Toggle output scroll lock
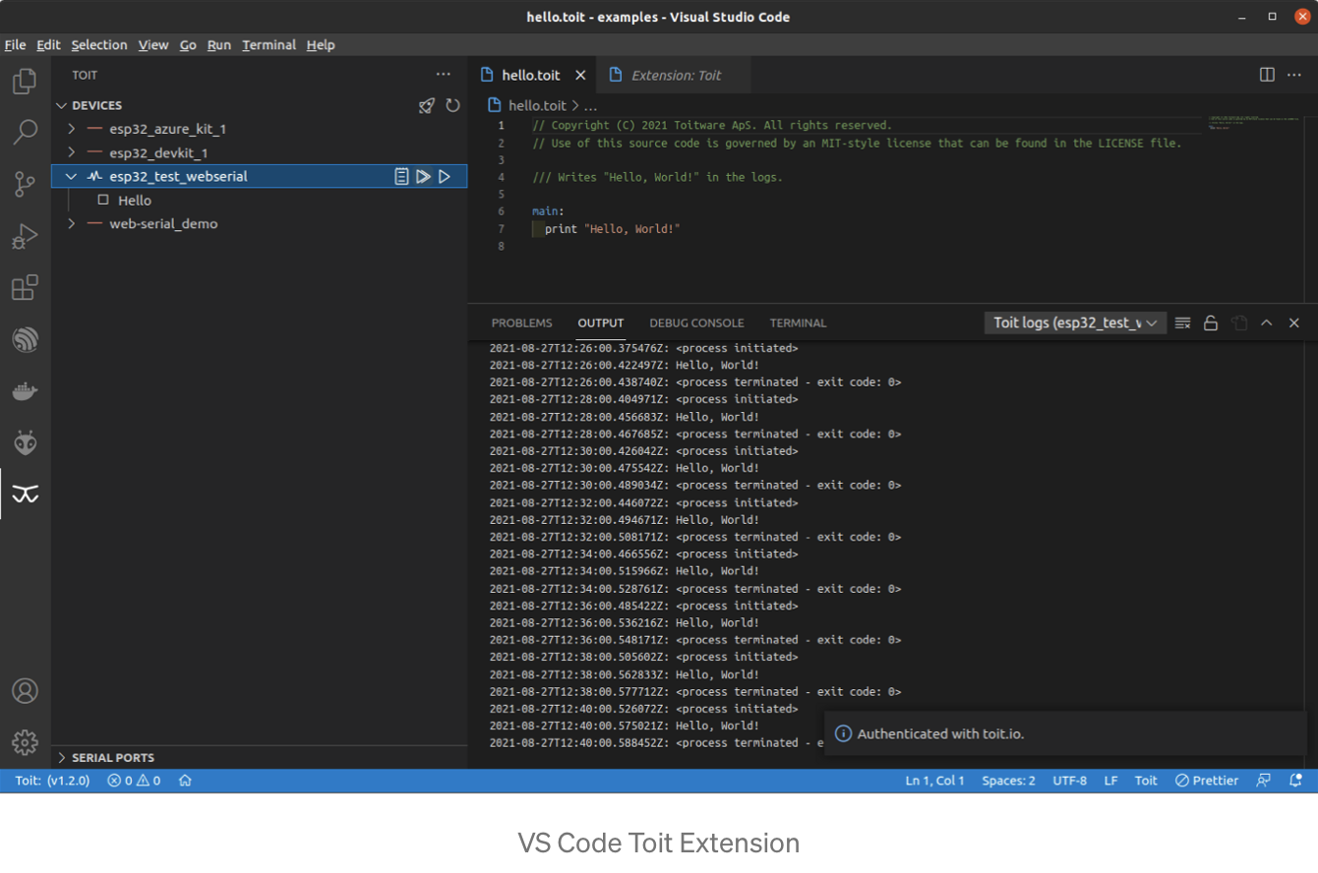The height and width of the screenshot is (873, 1318). coord(1211,322)
